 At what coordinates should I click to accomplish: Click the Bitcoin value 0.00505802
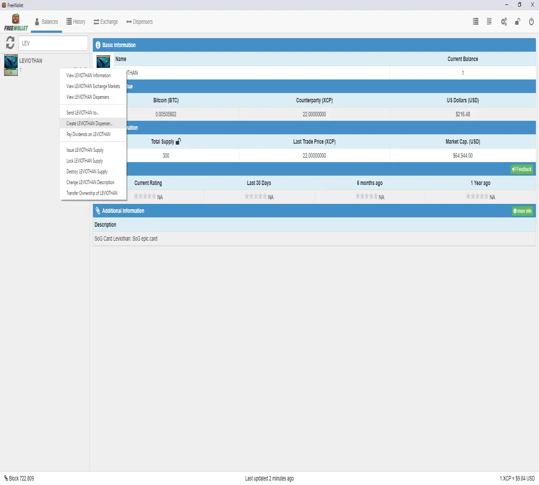coord(166,114)
